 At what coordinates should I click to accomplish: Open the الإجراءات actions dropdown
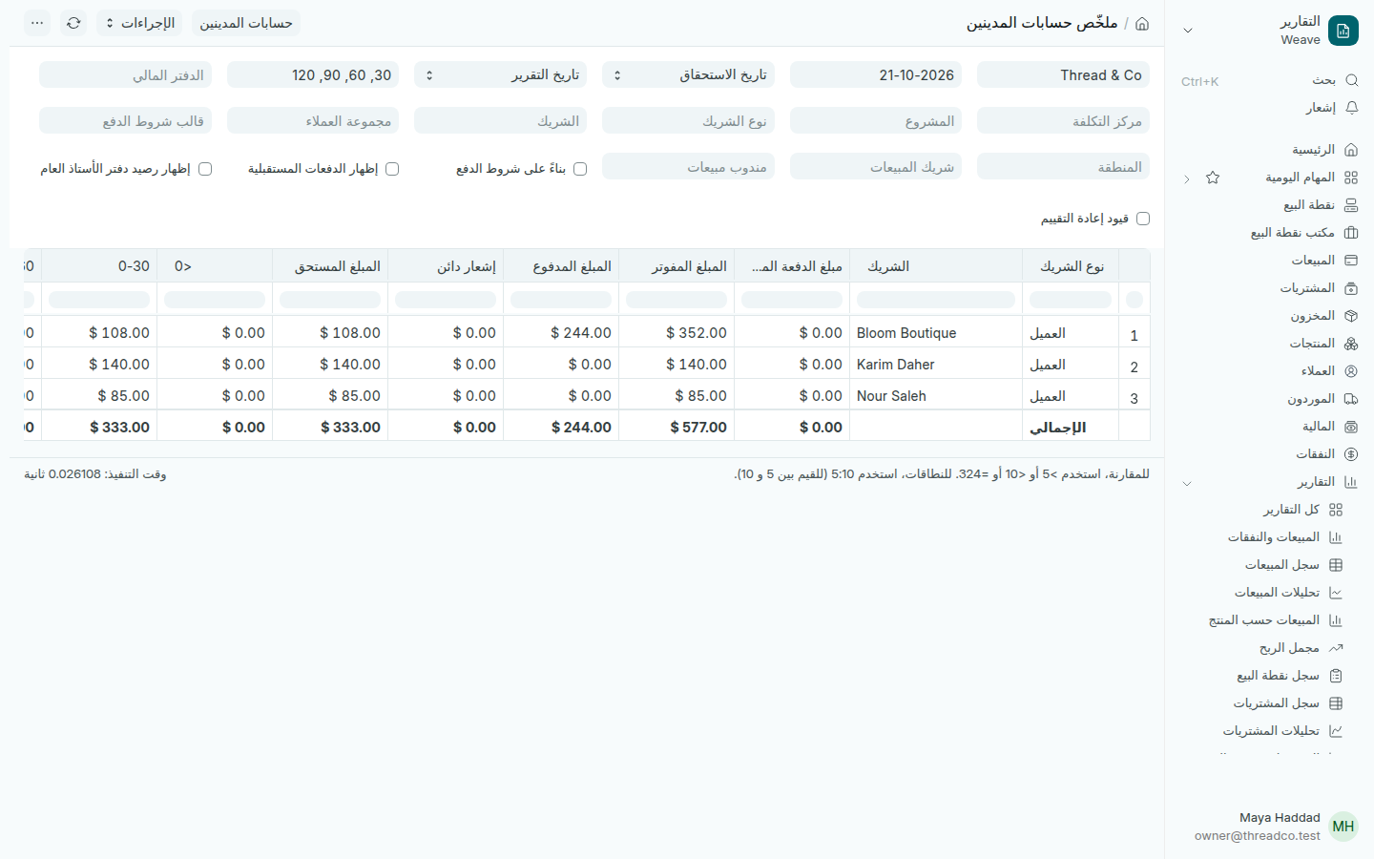139,23
